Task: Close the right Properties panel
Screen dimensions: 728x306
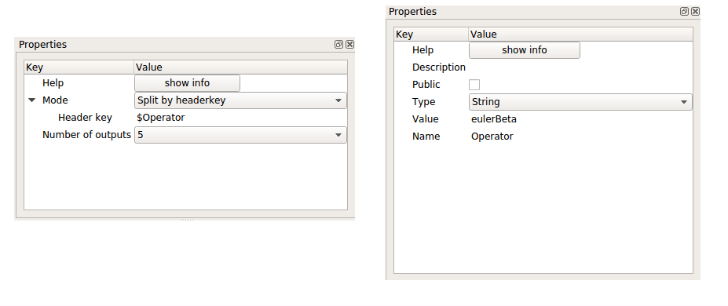Action: [696, 12]
